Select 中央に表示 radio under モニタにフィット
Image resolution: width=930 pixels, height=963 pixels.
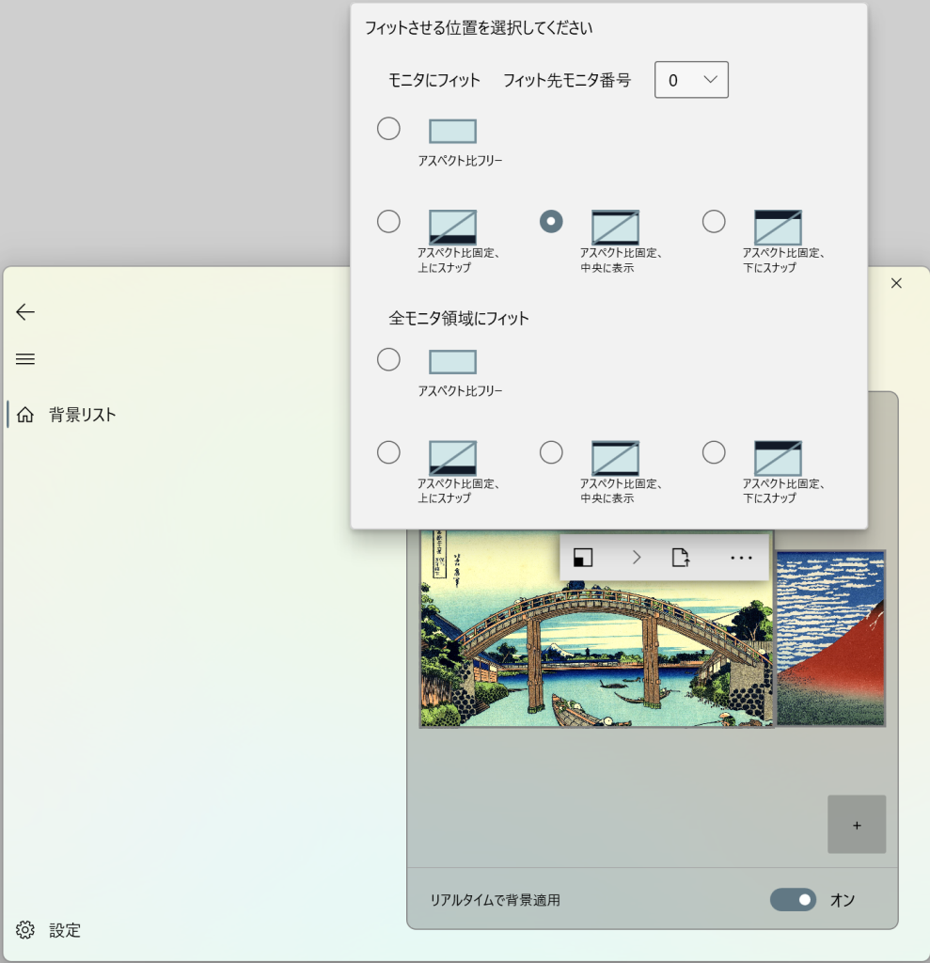click(551, 222)
